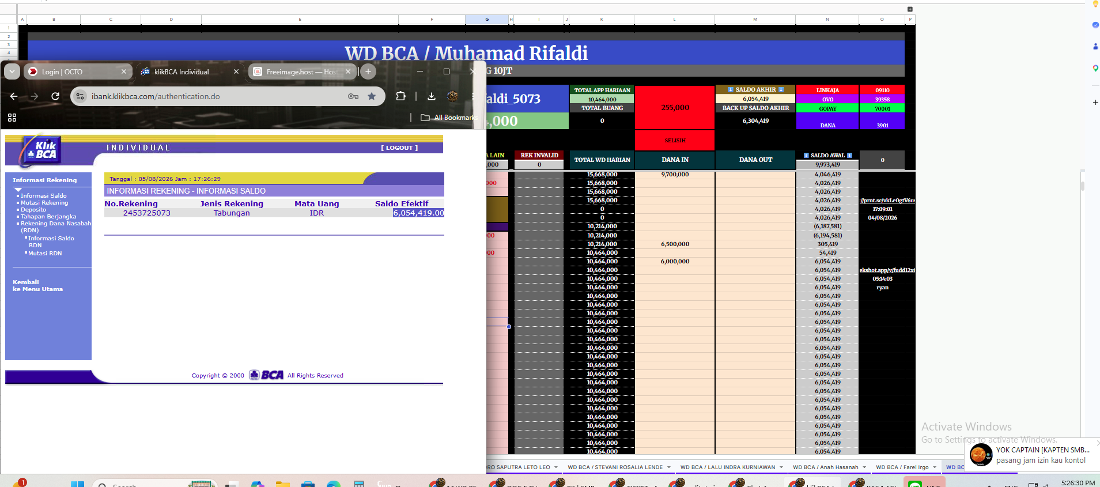Select the DANA OUT header cell

pos(755,160)
